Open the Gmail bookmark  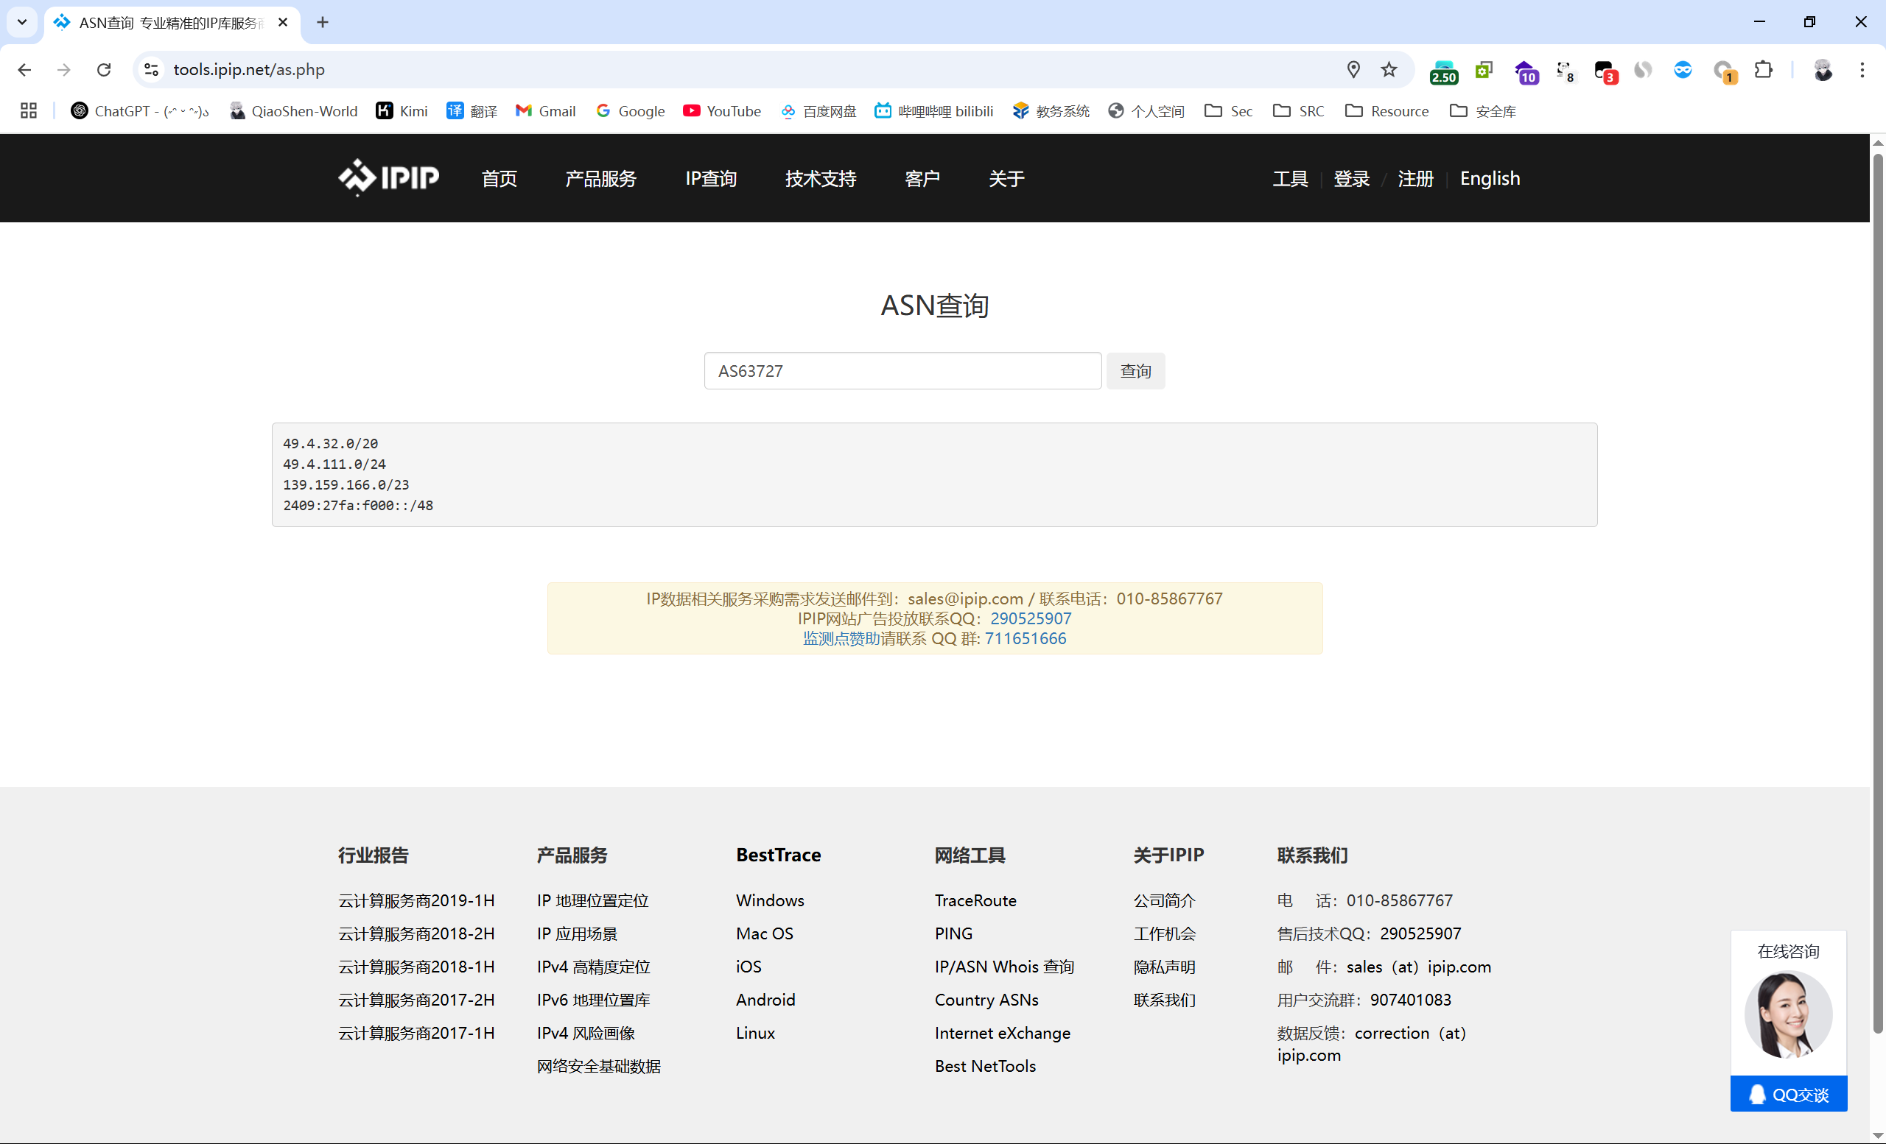[x=545, y=111]
